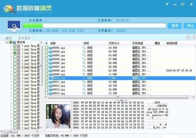Click the JPG file icon of 06002.jpg

click(51, 48)
